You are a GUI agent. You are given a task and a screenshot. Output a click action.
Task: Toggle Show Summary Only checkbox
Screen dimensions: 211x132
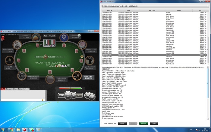tap(102, 123)
